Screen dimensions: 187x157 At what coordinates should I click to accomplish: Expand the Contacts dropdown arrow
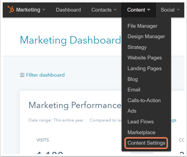[x=115, y=10]
